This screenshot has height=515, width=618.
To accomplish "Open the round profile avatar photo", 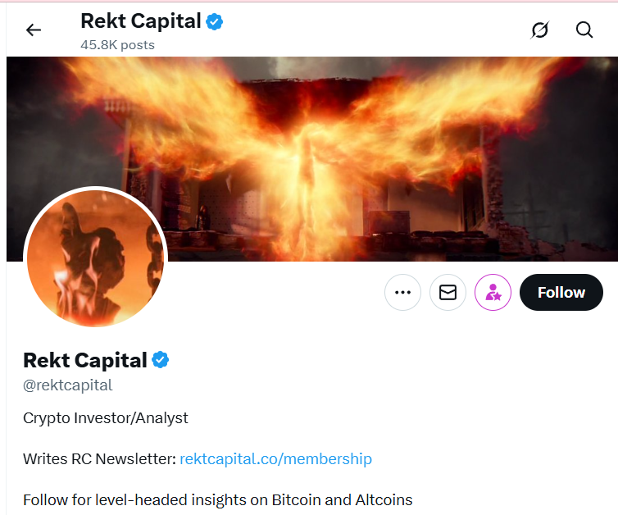I will pyautogui.click(x=96, y=258).
